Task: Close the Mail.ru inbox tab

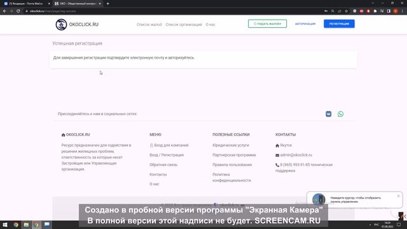Action: pos(49,4)
